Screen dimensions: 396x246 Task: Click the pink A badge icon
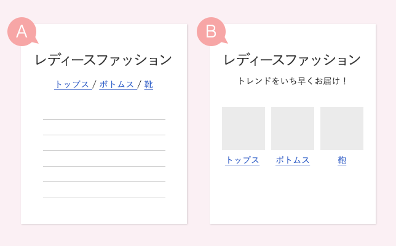point(22,32)
